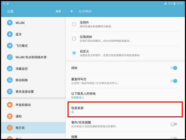Tap the 22% battery percentage
The image size is (186, 140).
pyautogui.click(x=170, y=3)
